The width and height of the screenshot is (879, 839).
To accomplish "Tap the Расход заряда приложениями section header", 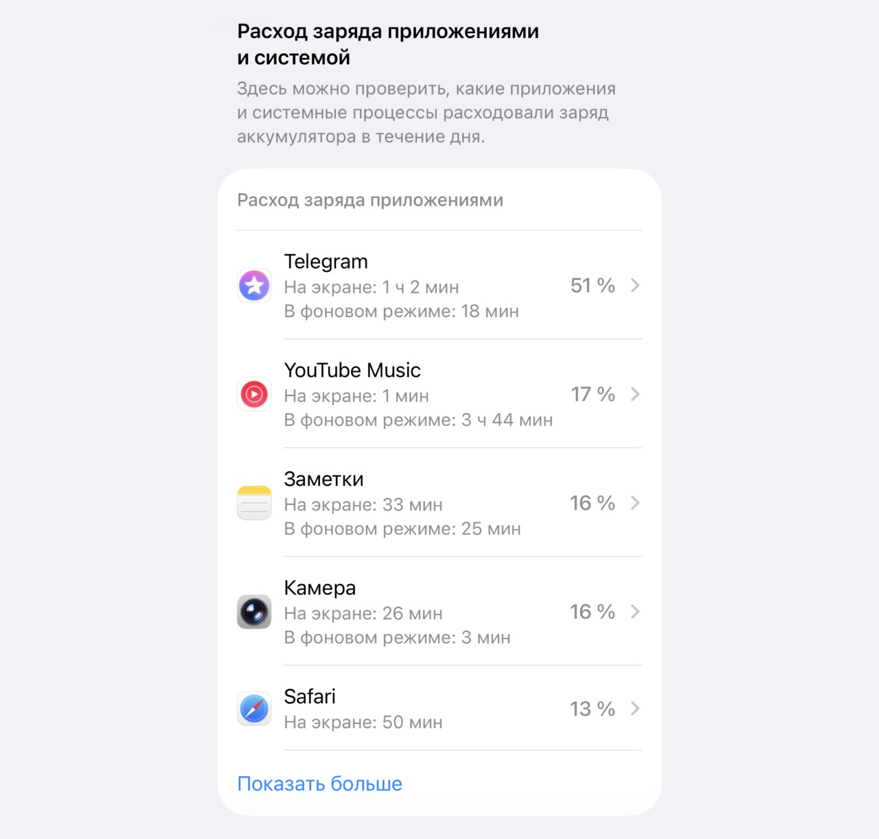I will (x=370, y=200).
